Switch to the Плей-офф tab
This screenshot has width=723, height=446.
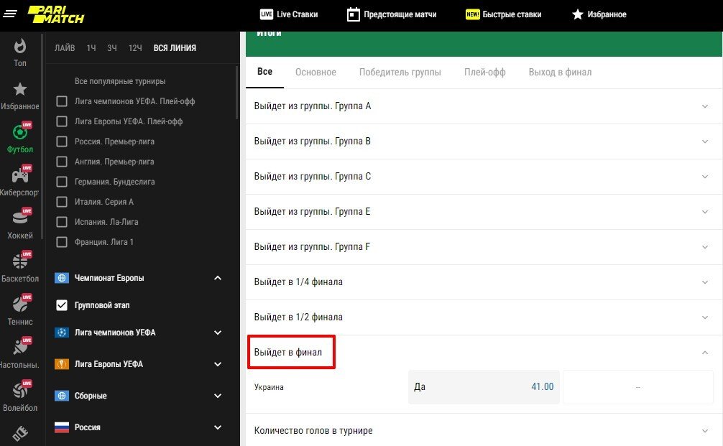(484, 72)
